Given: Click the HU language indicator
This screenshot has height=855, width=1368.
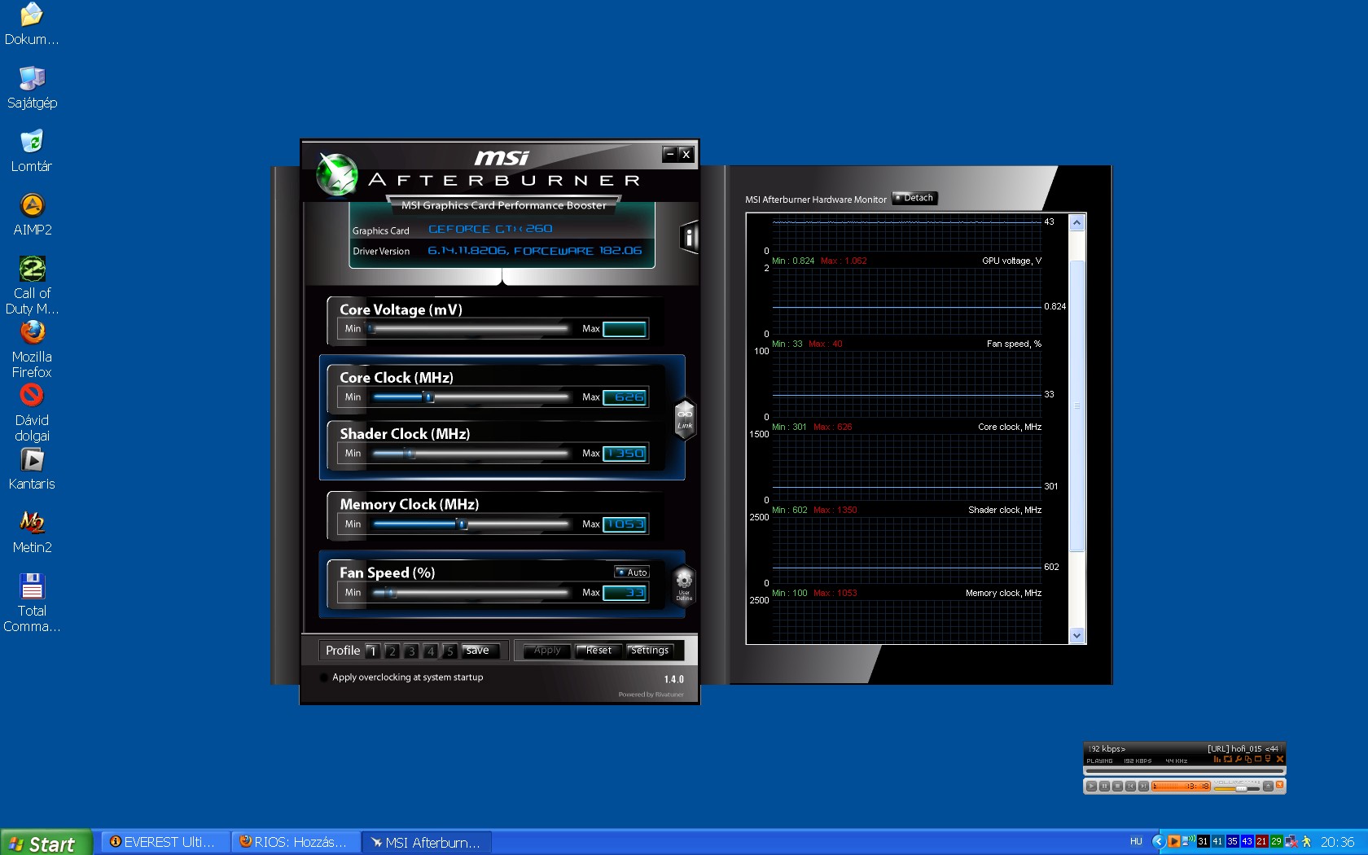Looking at the screenshot, I should click(x=1136, y=842).
